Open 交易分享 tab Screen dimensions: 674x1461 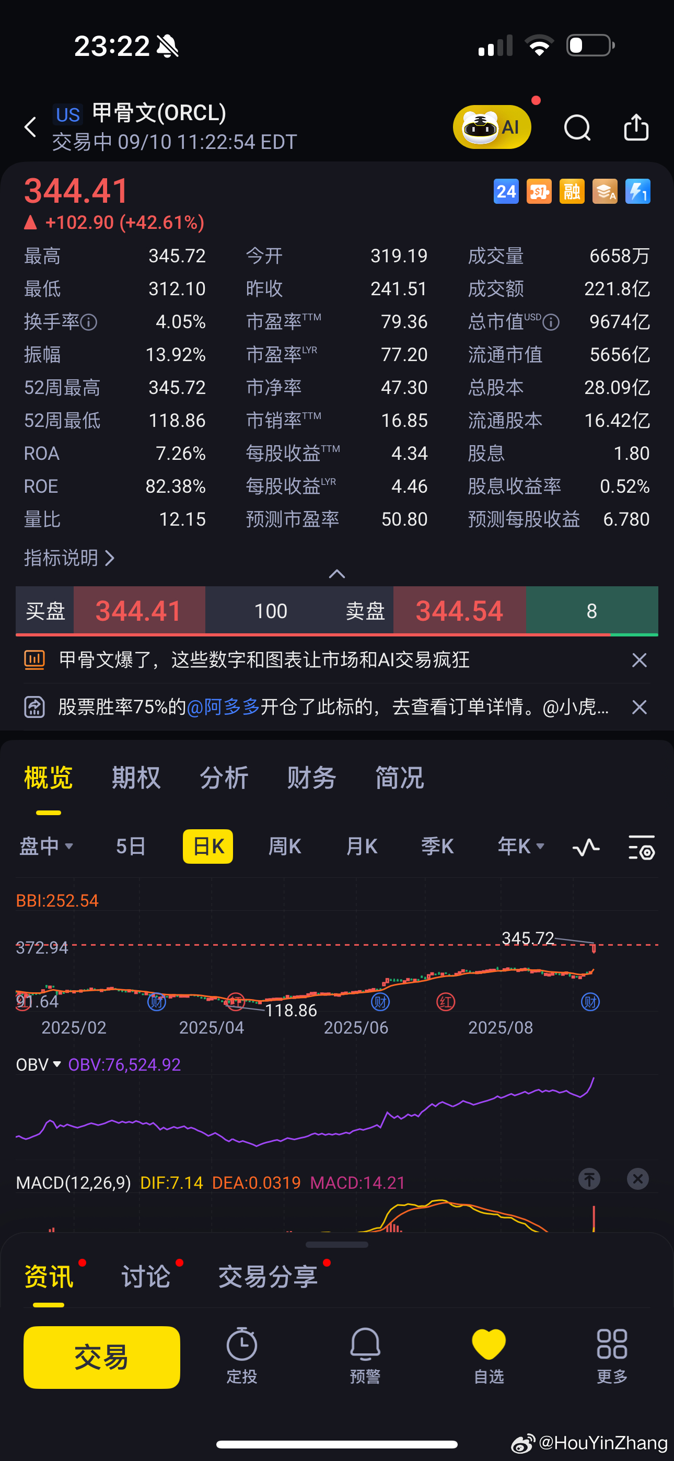(x=268, y=1277)
